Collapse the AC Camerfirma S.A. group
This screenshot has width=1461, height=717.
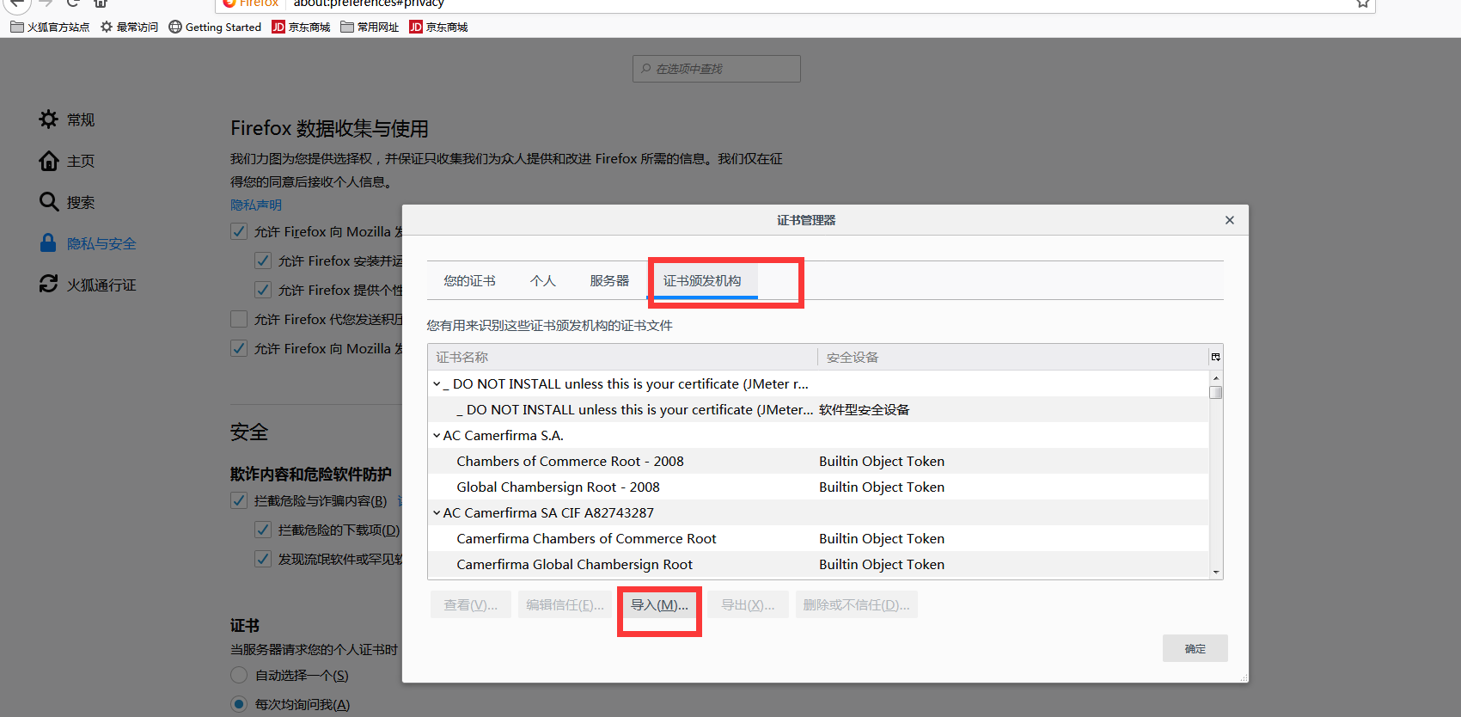(437, 436)
